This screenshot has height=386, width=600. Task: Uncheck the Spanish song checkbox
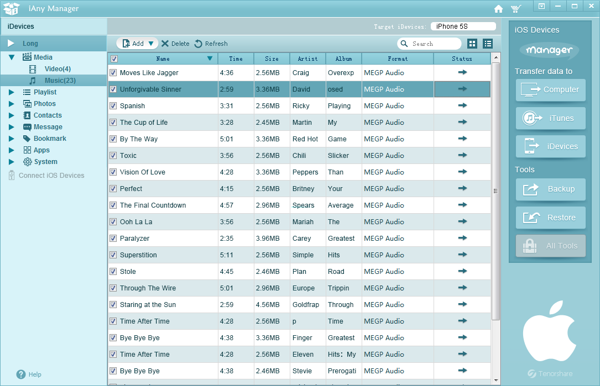click(113, 105)
